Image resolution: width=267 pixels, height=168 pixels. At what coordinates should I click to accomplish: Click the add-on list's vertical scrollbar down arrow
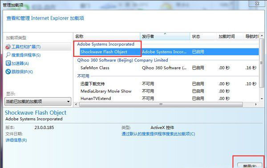point(262,99)
